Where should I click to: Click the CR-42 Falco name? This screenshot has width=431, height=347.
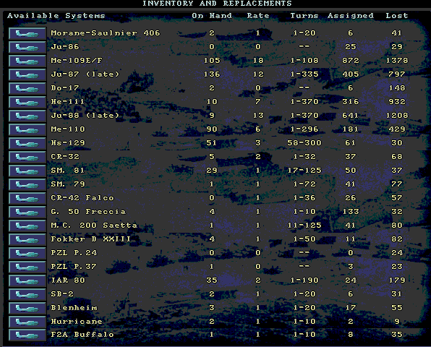coord(82,198)
